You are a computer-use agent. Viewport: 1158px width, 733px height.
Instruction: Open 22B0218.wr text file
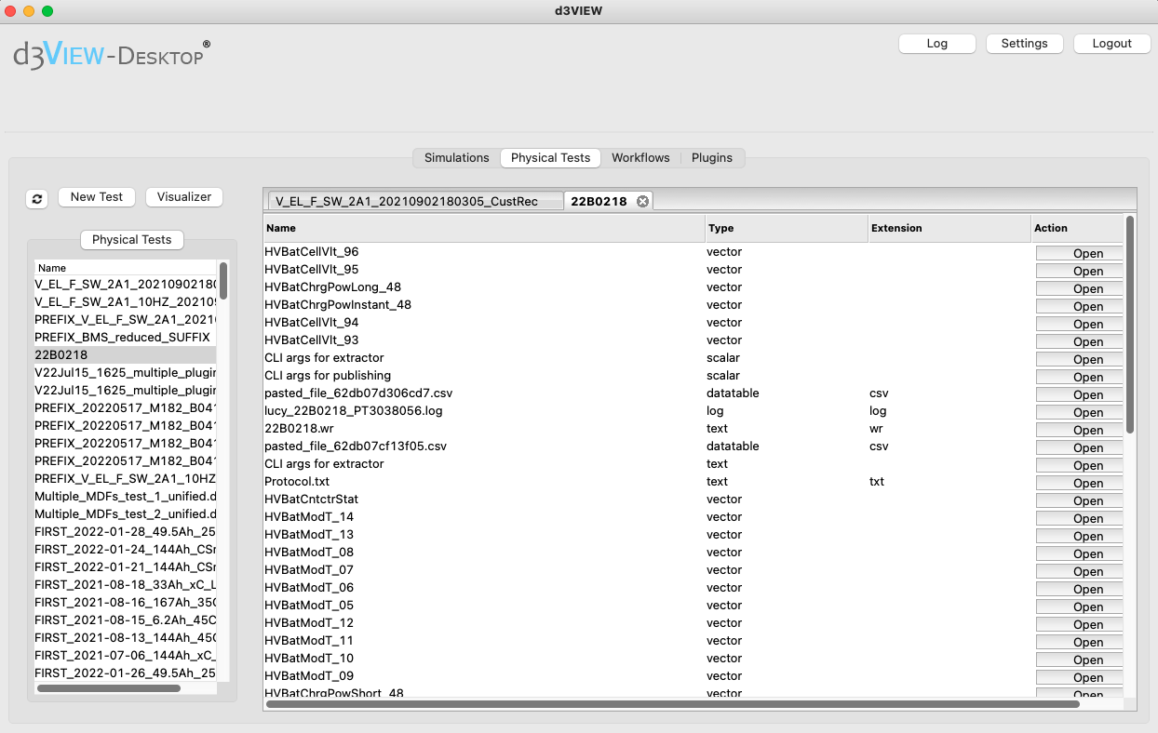(x=1080, y=430)
